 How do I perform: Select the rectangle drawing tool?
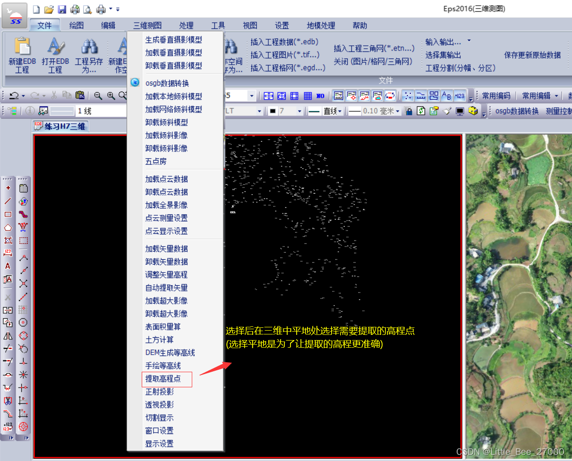click(8, 214)
